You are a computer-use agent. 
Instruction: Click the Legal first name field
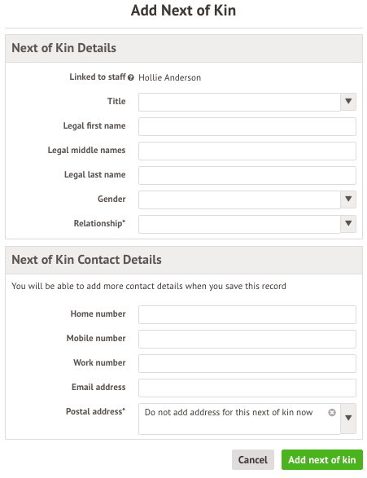pyautogui.click(x=247, y=126)
